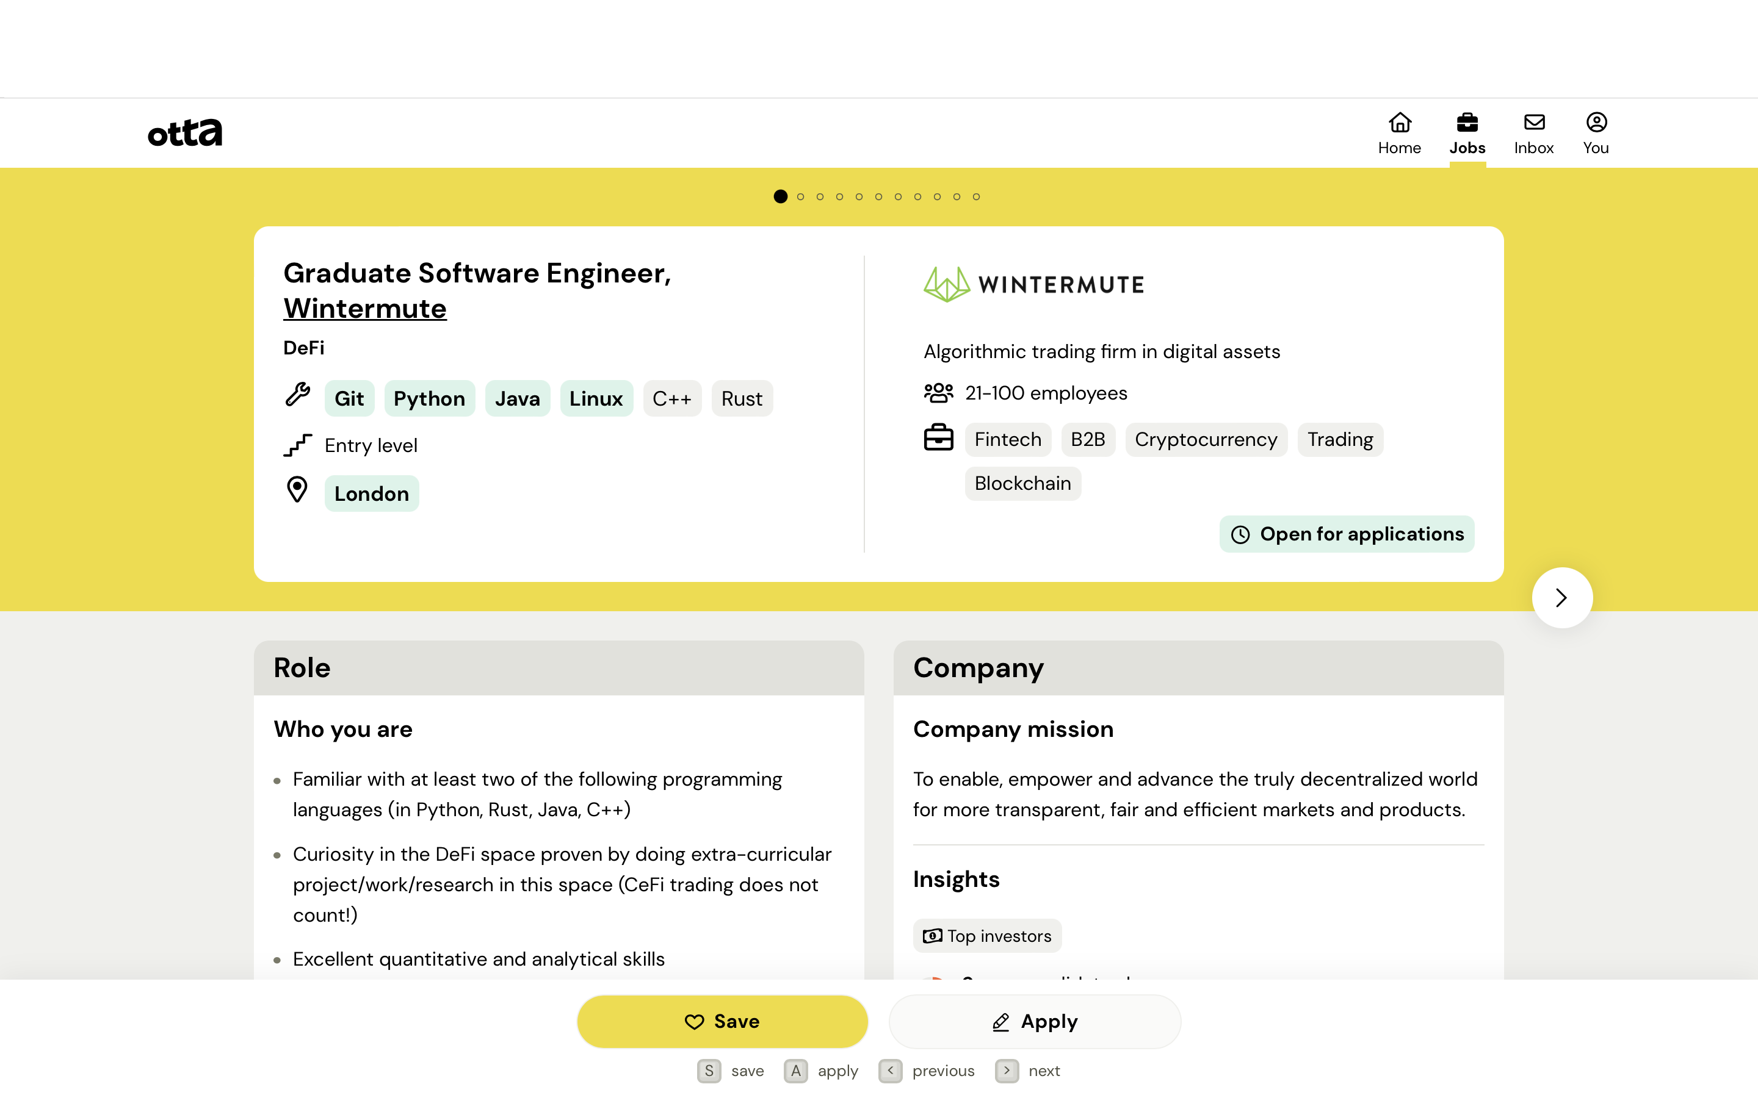Screen dimensions: 1758x1098
Task: Jump to the sixth pagination dot
Action: (879, 196)
